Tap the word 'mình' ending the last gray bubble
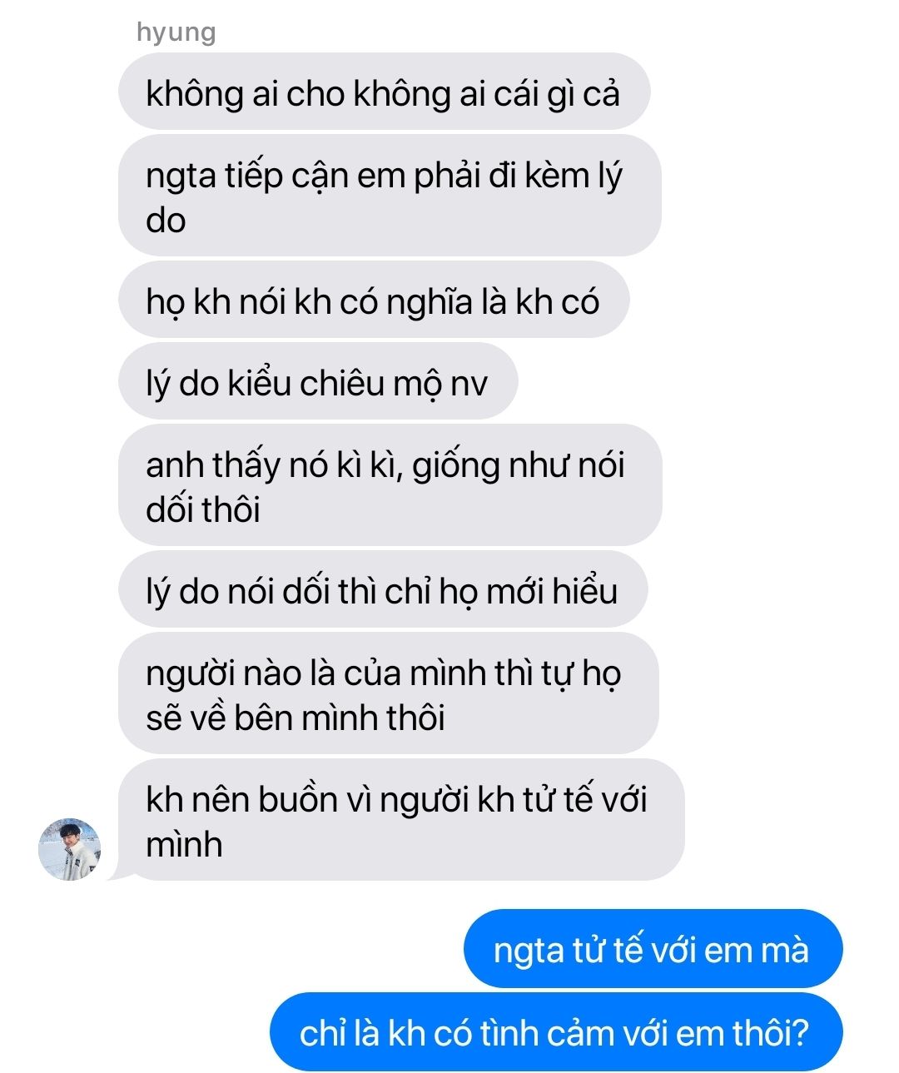 184,844
